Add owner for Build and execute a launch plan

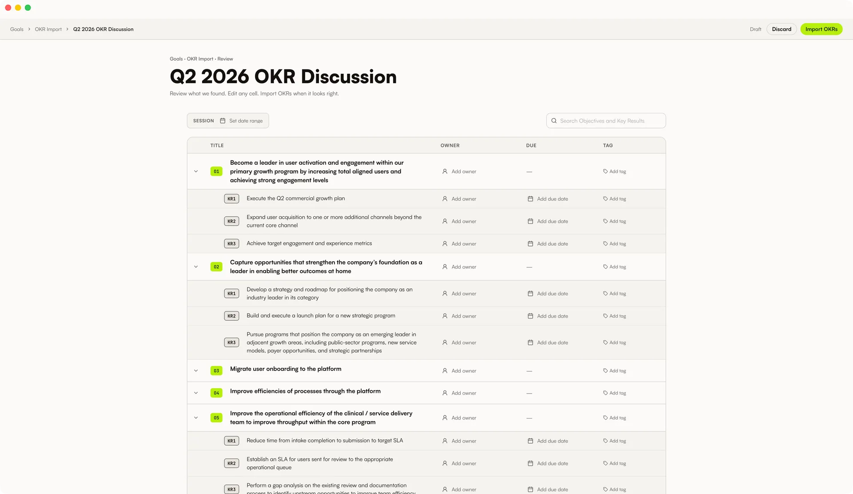tap(459, 316)
